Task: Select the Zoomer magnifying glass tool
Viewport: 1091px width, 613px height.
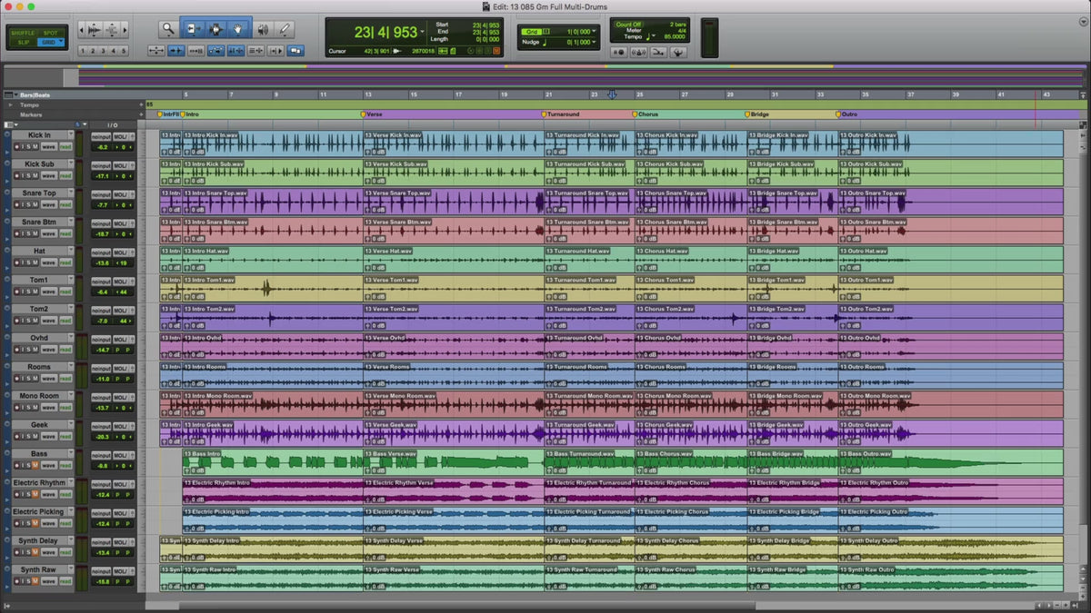Action: tap(168, 29)
